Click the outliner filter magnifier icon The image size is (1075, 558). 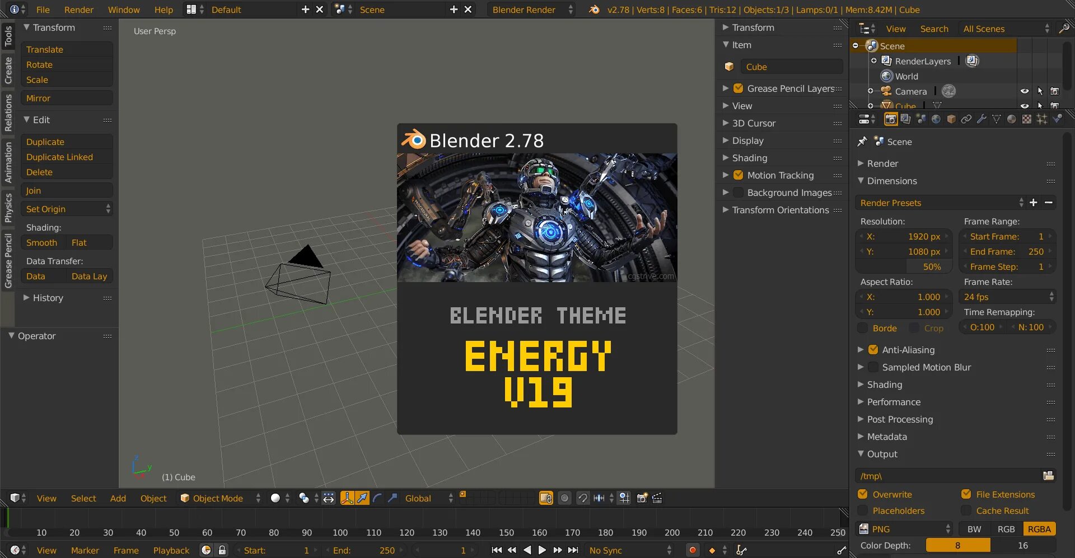coord(1064,29)
